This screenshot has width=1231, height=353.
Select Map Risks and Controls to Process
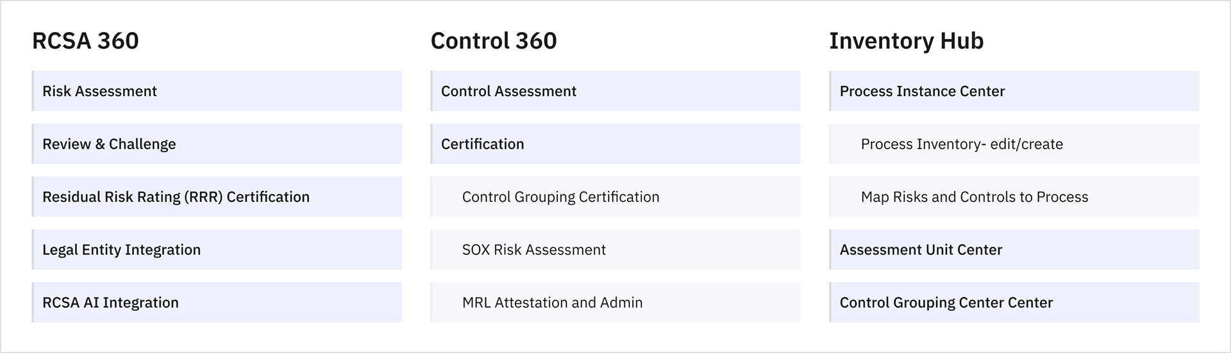(x=974, y=197)
